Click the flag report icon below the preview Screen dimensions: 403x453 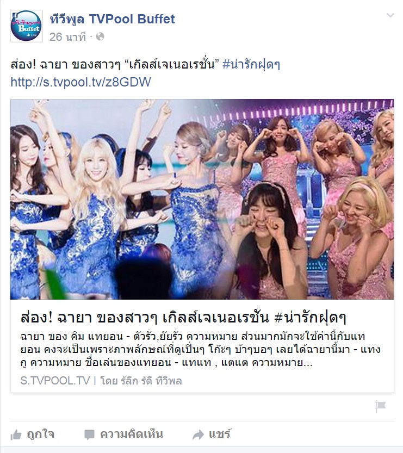point(381,406)
